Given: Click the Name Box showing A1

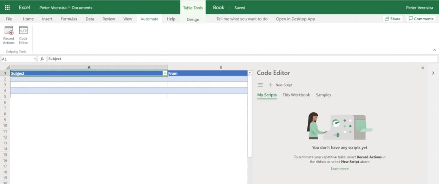Looking at the screenshot, I should [x=17, y=59].
